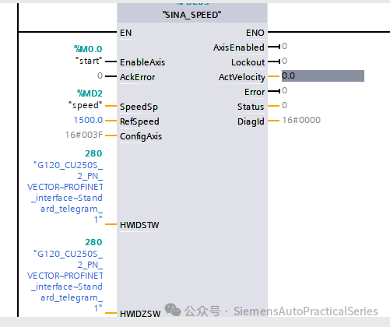Click the AxisEnabled output parameter
This screenshot has width=390, height=327.
pos(239,47)
